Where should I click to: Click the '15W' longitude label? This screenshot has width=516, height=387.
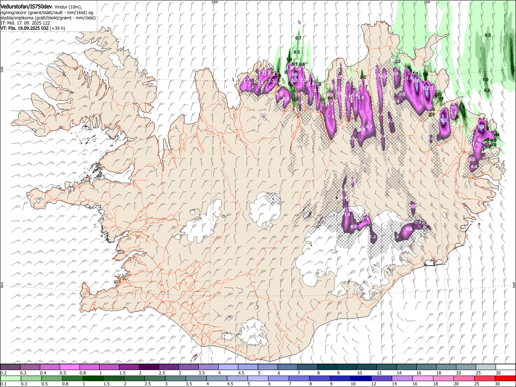pos(427,2)
